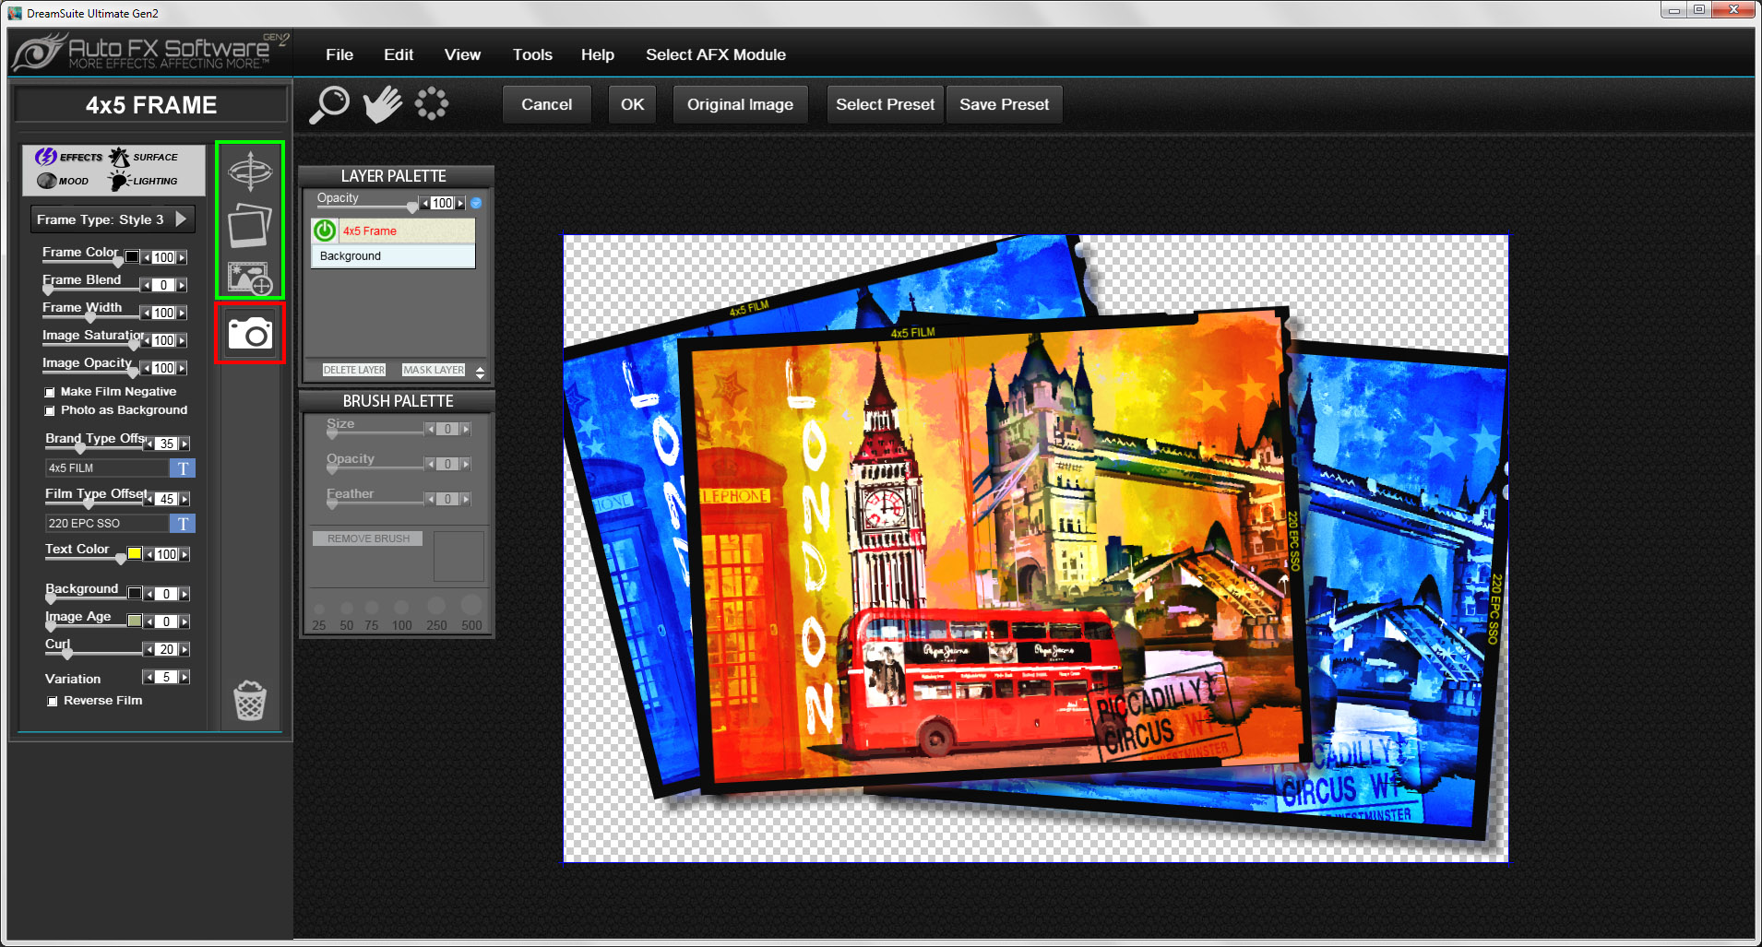Expand the Frame Type Style 3 arrow

click(181, 219)
